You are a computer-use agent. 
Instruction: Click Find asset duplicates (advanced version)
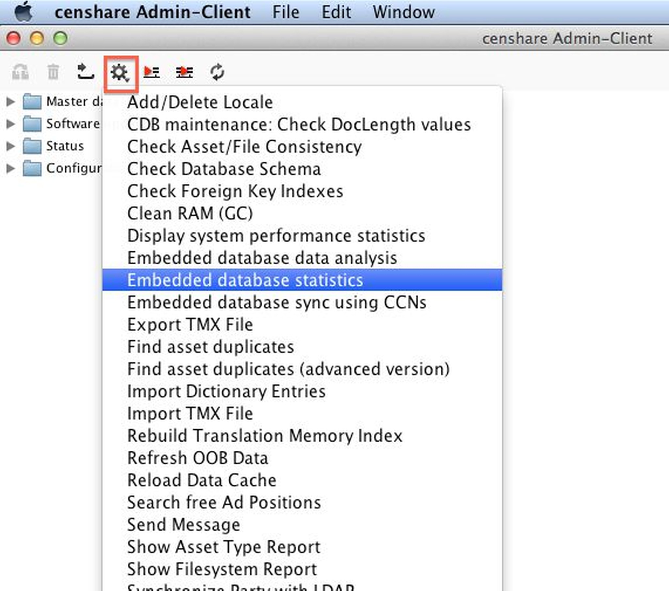pyautogui.click(x=288, y=369)
